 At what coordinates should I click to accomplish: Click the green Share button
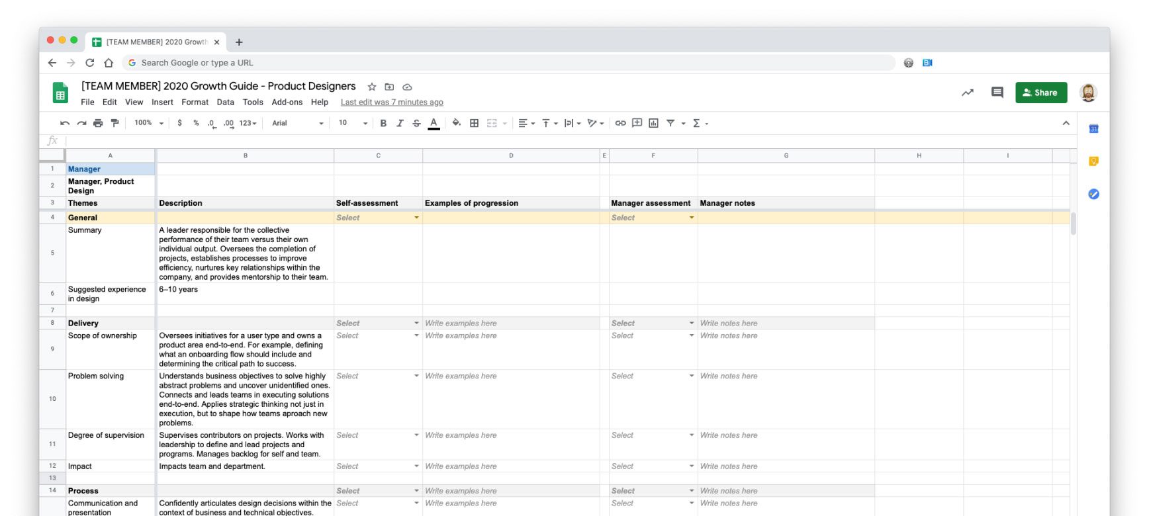point(1040,93)
